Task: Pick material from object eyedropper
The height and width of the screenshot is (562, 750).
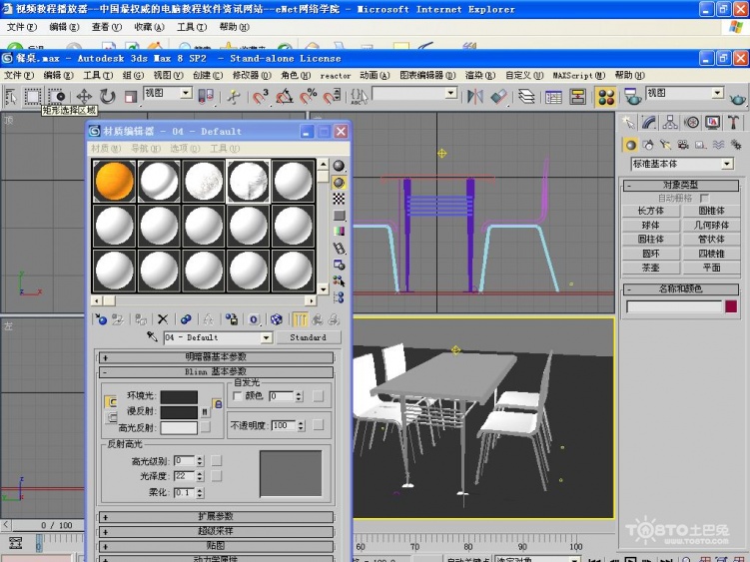Action: [153, 337]
